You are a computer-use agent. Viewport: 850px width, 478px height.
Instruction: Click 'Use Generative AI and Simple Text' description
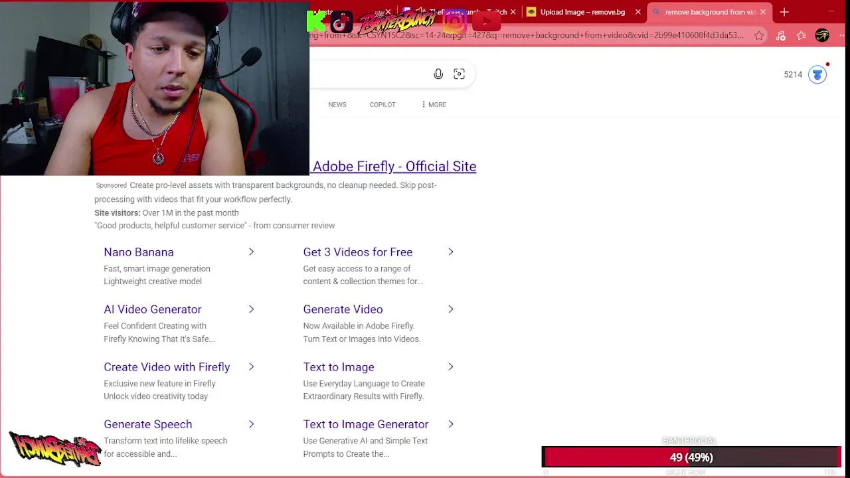(365, 441)
